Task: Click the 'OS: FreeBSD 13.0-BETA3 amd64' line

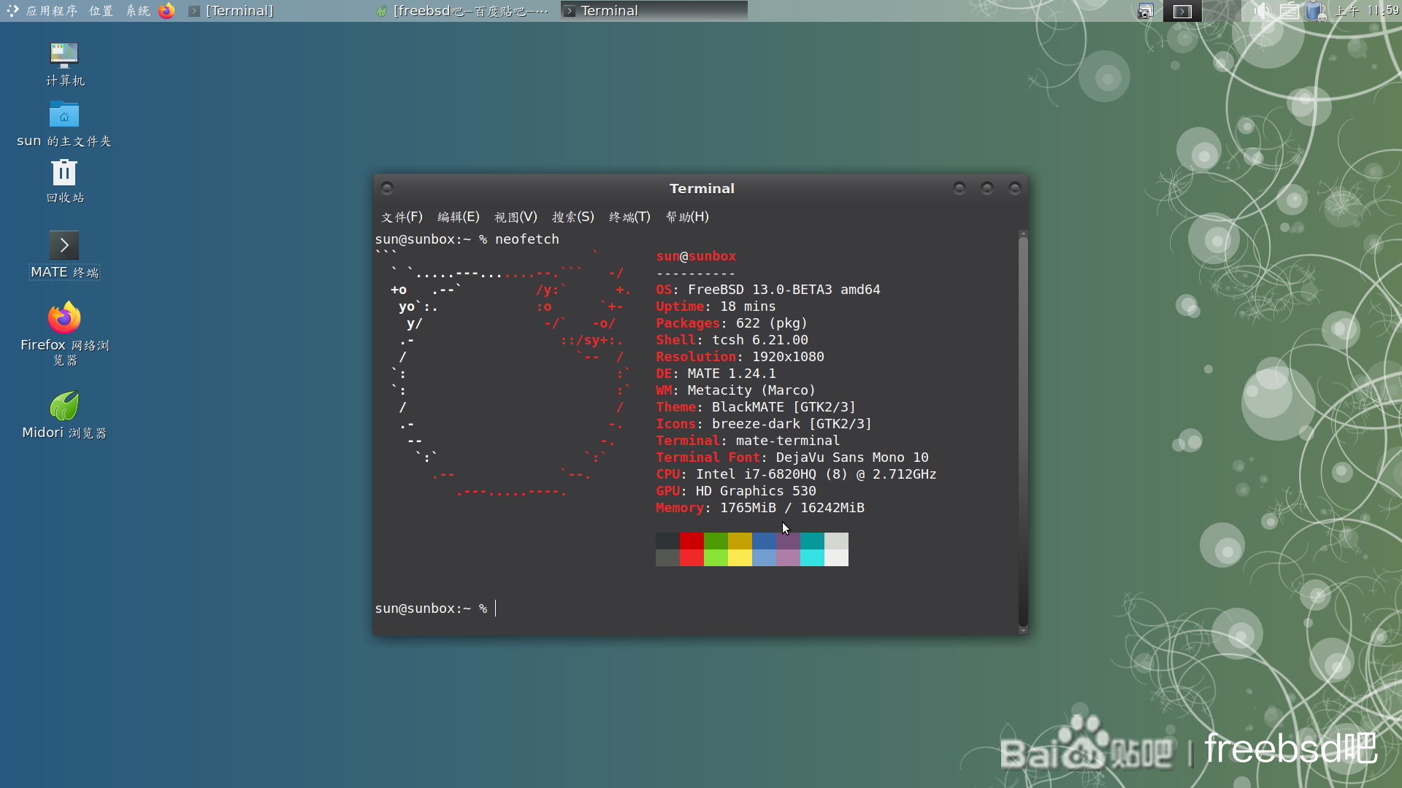Action: tap(768, 290)
